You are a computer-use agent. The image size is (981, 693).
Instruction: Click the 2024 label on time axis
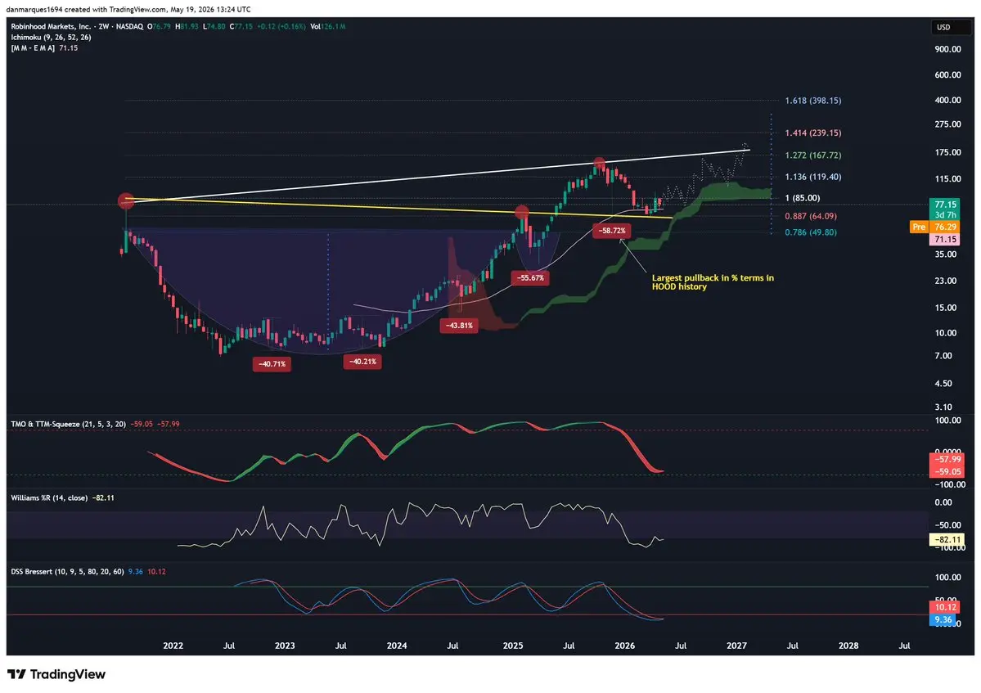pyautogui.click(x=397, y=646)
